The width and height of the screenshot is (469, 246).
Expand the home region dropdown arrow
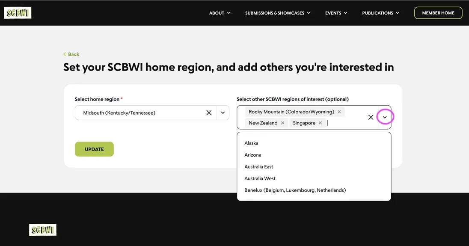(x=223, y=113)
